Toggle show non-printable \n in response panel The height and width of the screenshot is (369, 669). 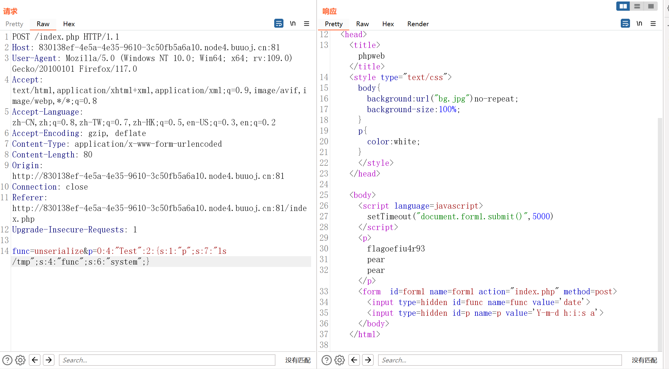pos(640,24)
